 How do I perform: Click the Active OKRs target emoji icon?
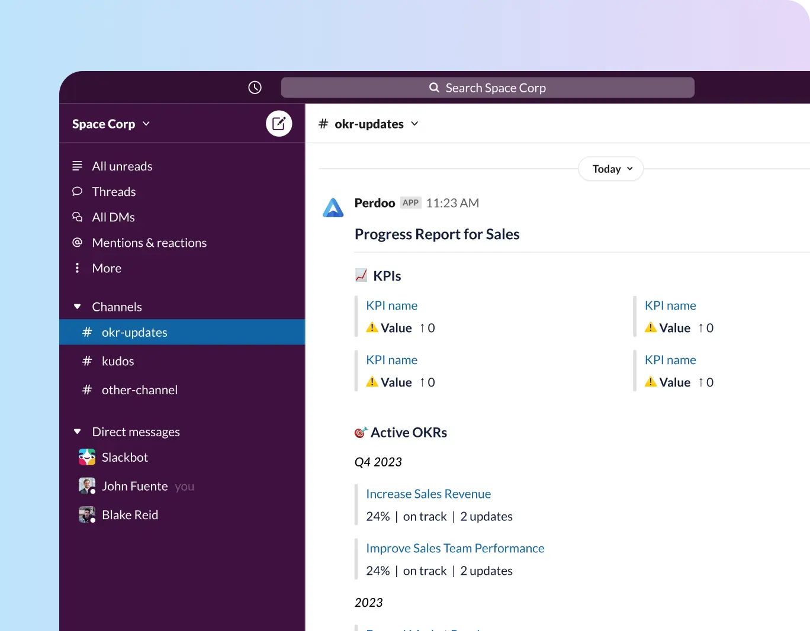tap(361, 433)
